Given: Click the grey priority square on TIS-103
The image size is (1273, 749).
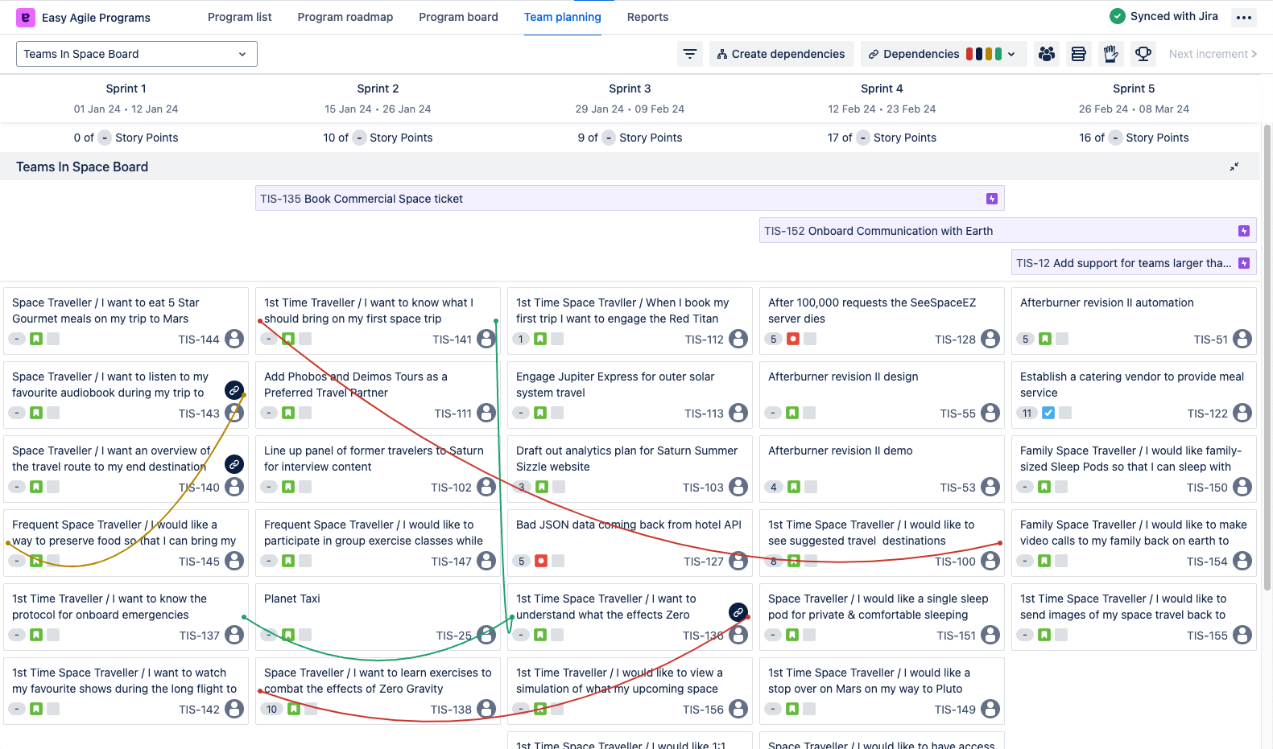Looking at the screenshot, I should point(559,487).
